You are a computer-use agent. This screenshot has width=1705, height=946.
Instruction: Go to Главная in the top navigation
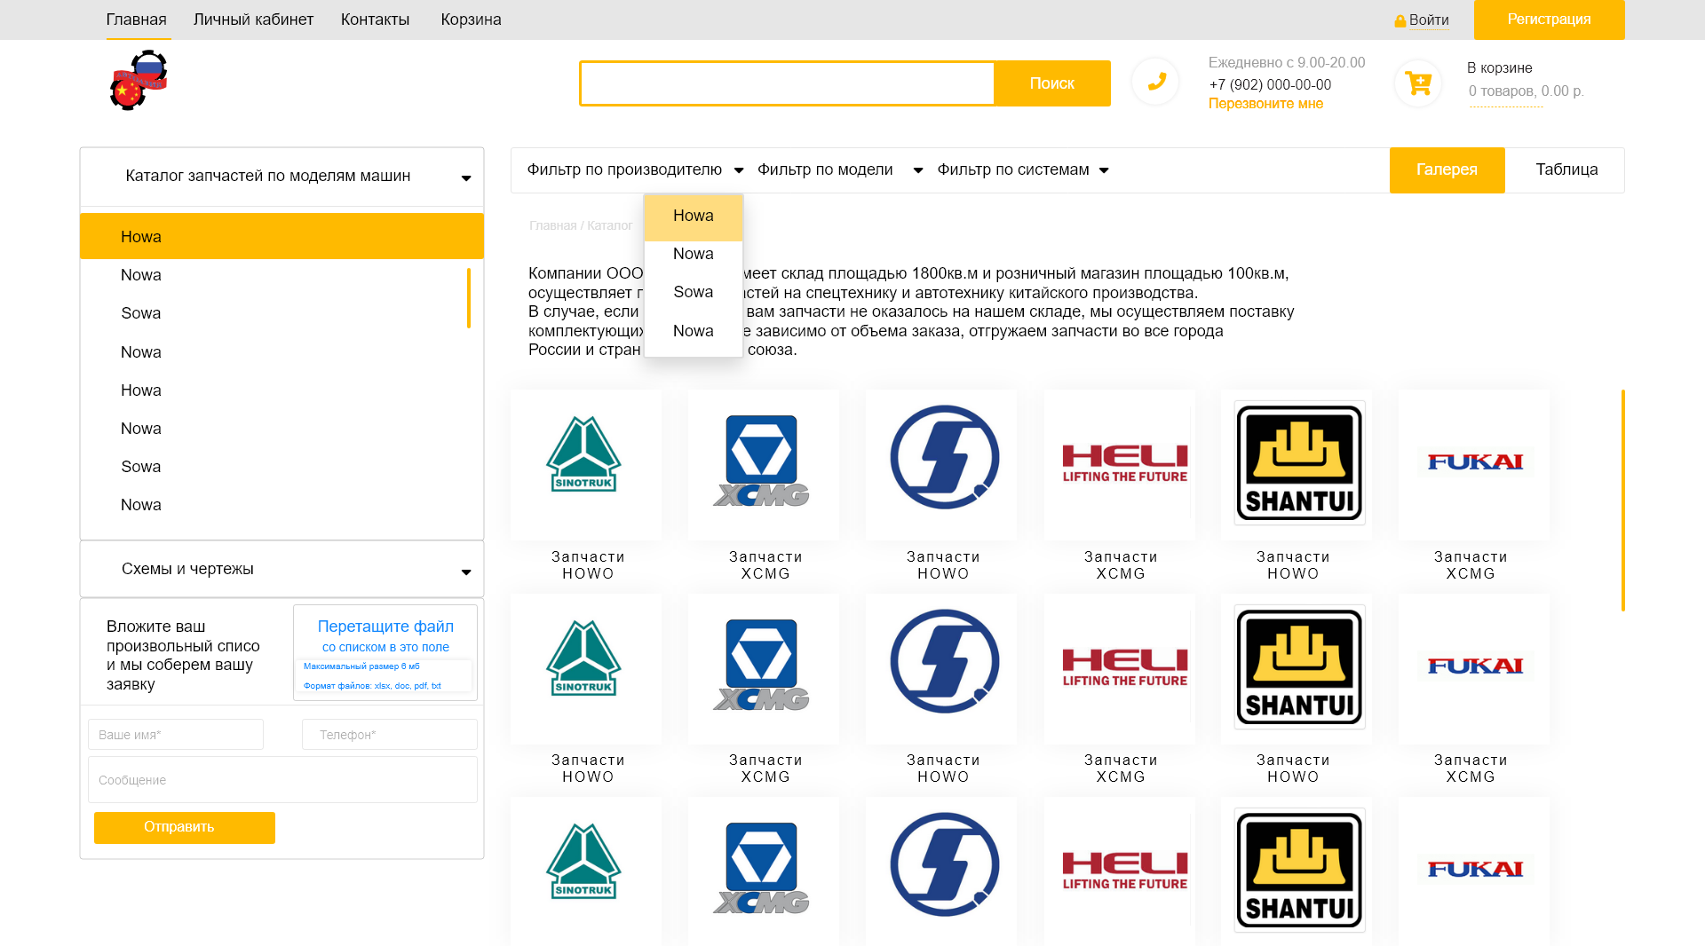click(x=137, y=20)
